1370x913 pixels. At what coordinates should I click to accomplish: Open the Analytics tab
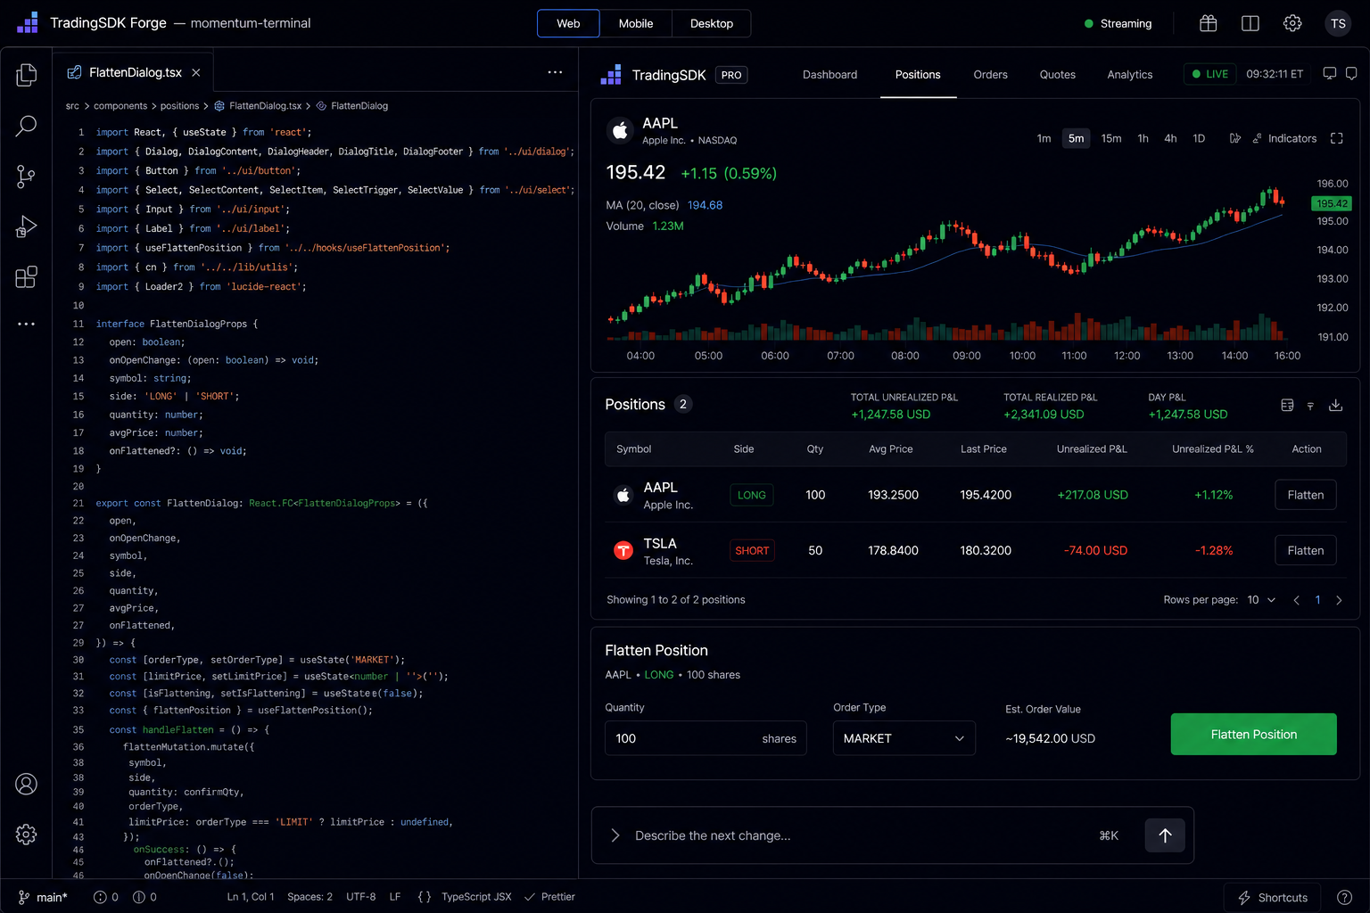(x=1129, y=75)
